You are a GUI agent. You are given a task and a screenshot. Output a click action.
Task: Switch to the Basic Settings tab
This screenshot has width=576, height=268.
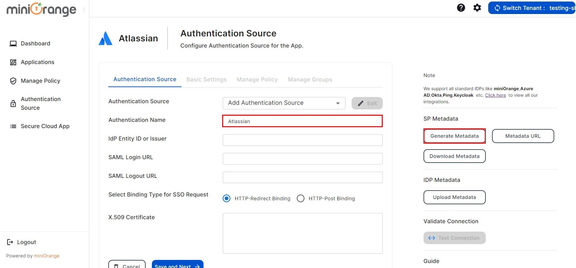[x=207, y=80]
